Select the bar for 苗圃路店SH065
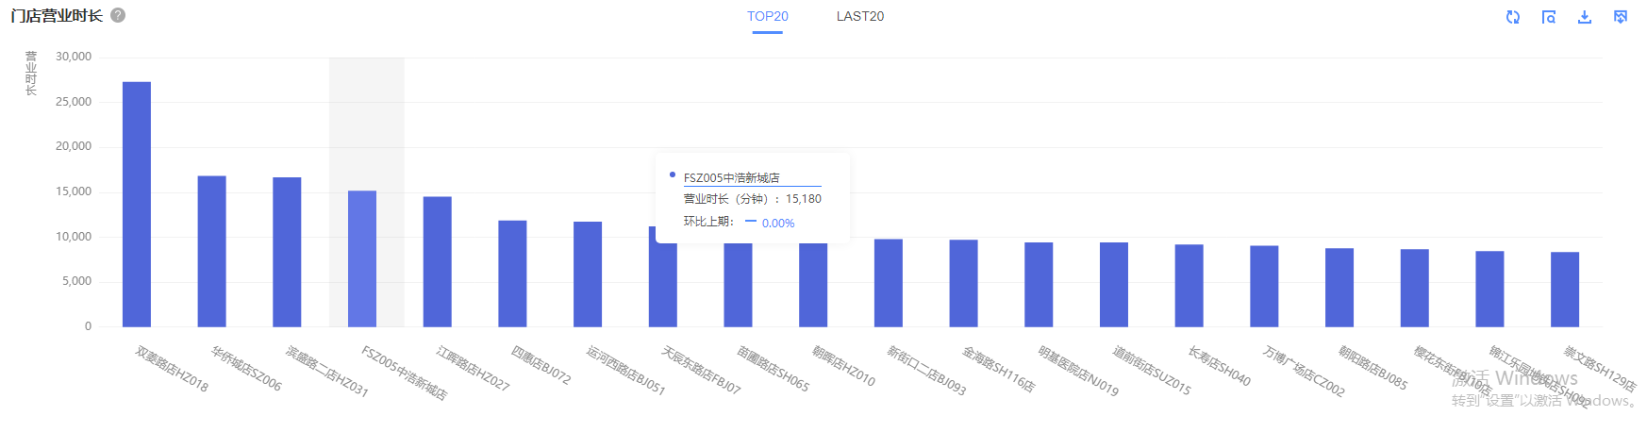This screenshot has height=432, width=1647. pyautogui.click(x=738, y=285)
